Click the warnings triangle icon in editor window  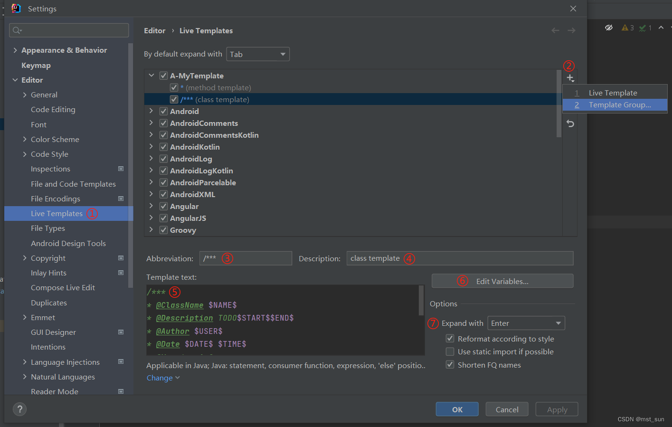click(x=625, y=28)
